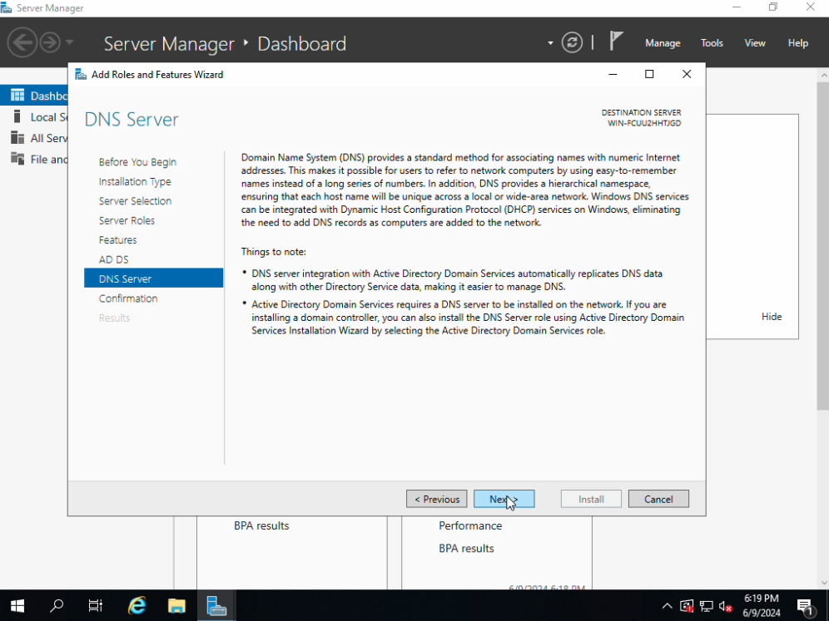Open Task View on the taskbar
This screenshot has height=621, width=829.
[96, 605]
